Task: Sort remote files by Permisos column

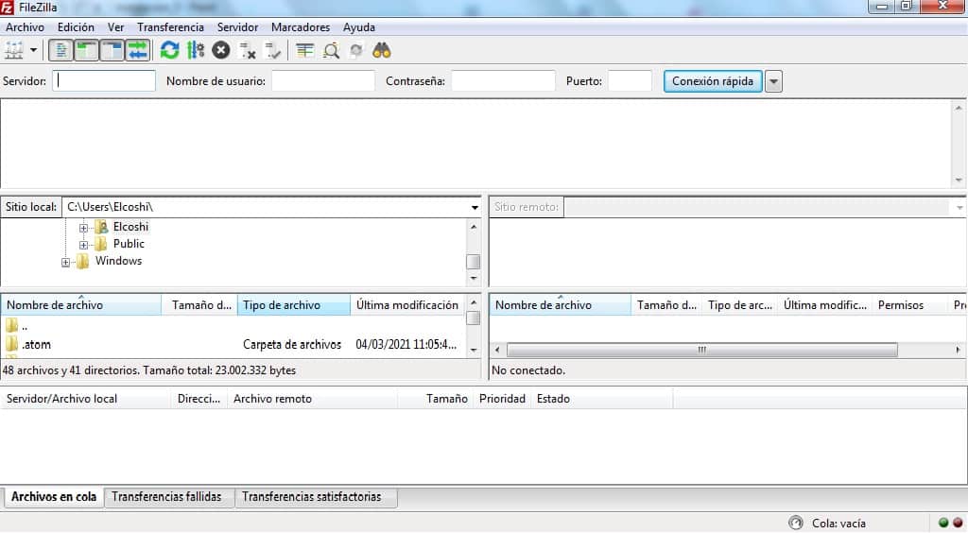Action: click(909, 304)
